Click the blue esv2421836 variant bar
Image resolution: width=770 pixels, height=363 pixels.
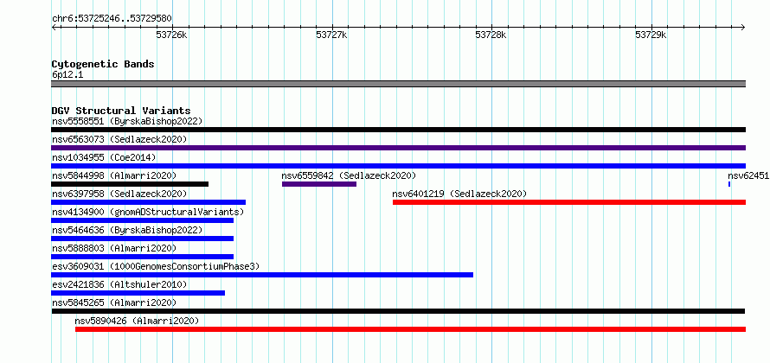tap(138, 293)
